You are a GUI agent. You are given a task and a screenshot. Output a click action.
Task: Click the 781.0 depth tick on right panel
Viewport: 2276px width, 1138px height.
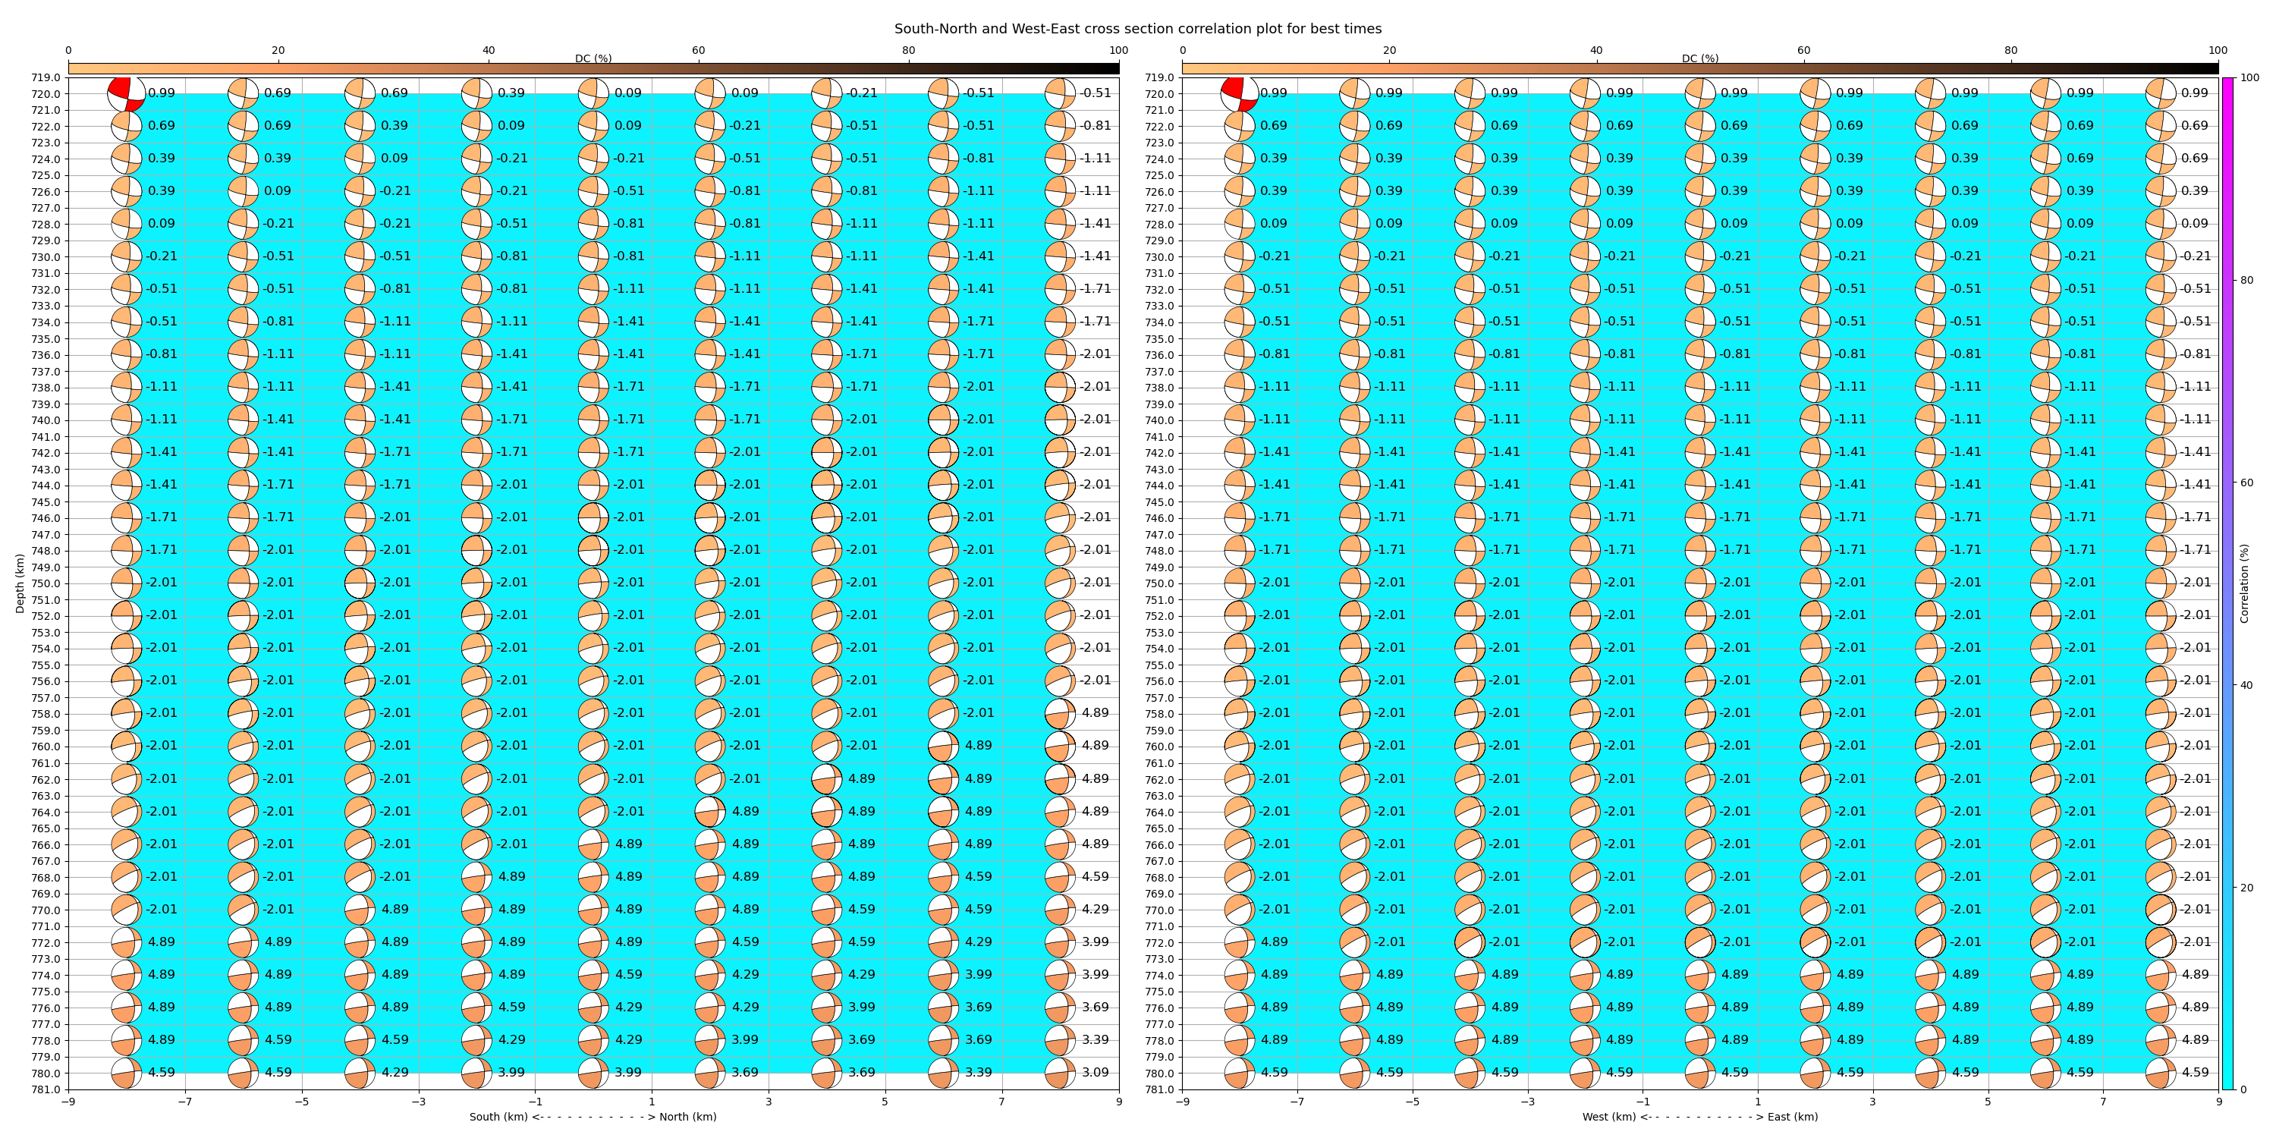pyautogui.click(x=1158, y=1089)
